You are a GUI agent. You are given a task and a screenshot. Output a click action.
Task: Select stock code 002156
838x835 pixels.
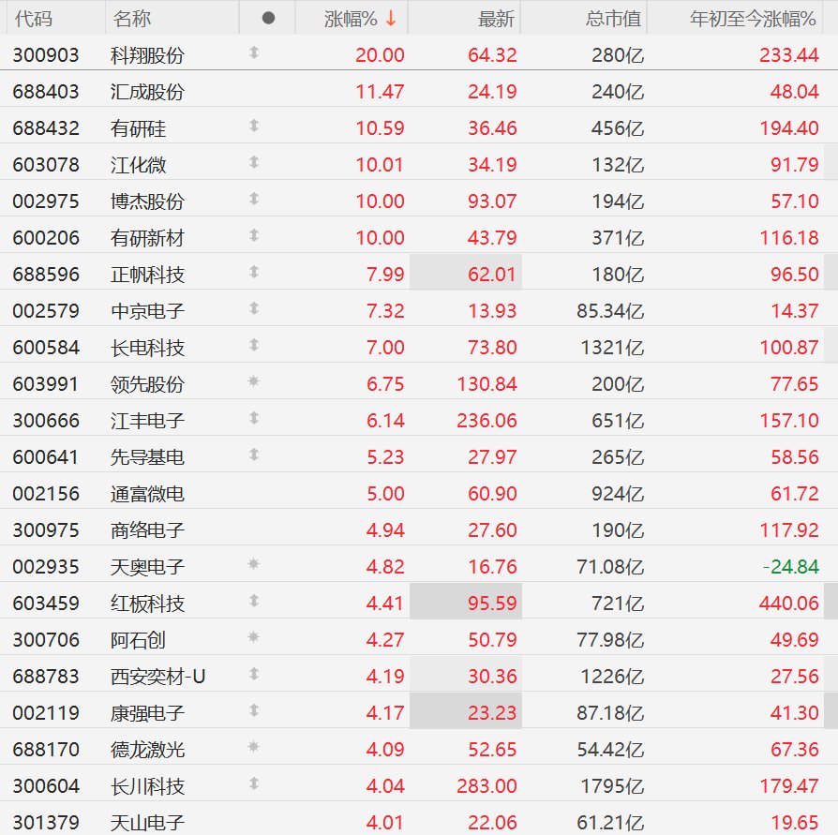click(46, 494)
